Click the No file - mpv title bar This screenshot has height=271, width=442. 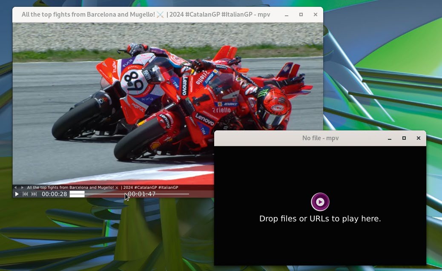point(320,138)
